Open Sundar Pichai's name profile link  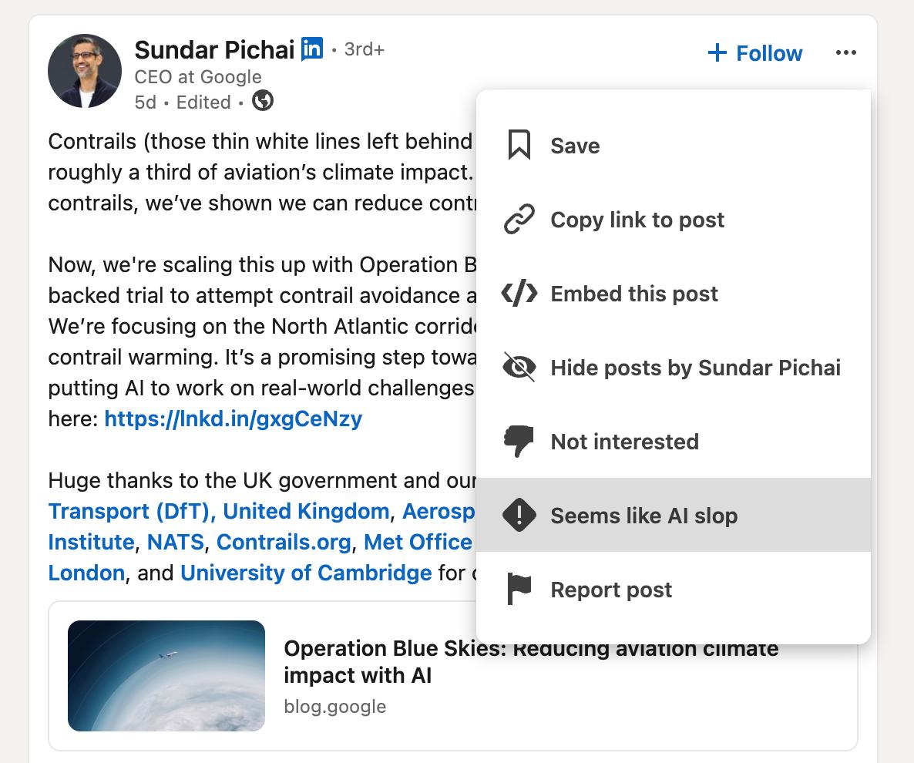(214, 50)
